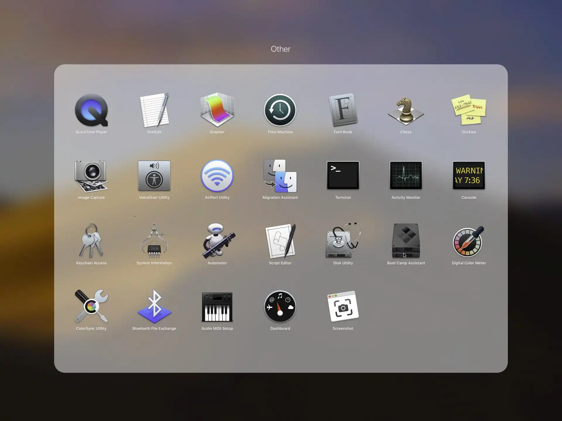The width and height of the screenshot is (562, 421).
Task: Launch the Chess game
Action: [406, 111]
